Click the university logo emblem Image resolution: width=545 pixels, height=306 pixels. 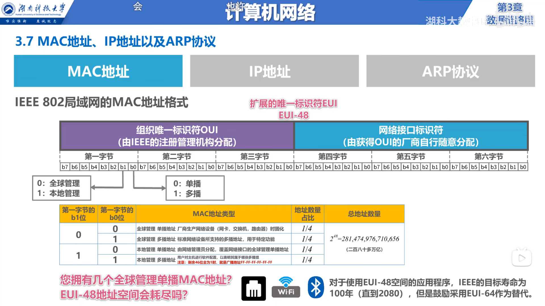pos(9,9)
